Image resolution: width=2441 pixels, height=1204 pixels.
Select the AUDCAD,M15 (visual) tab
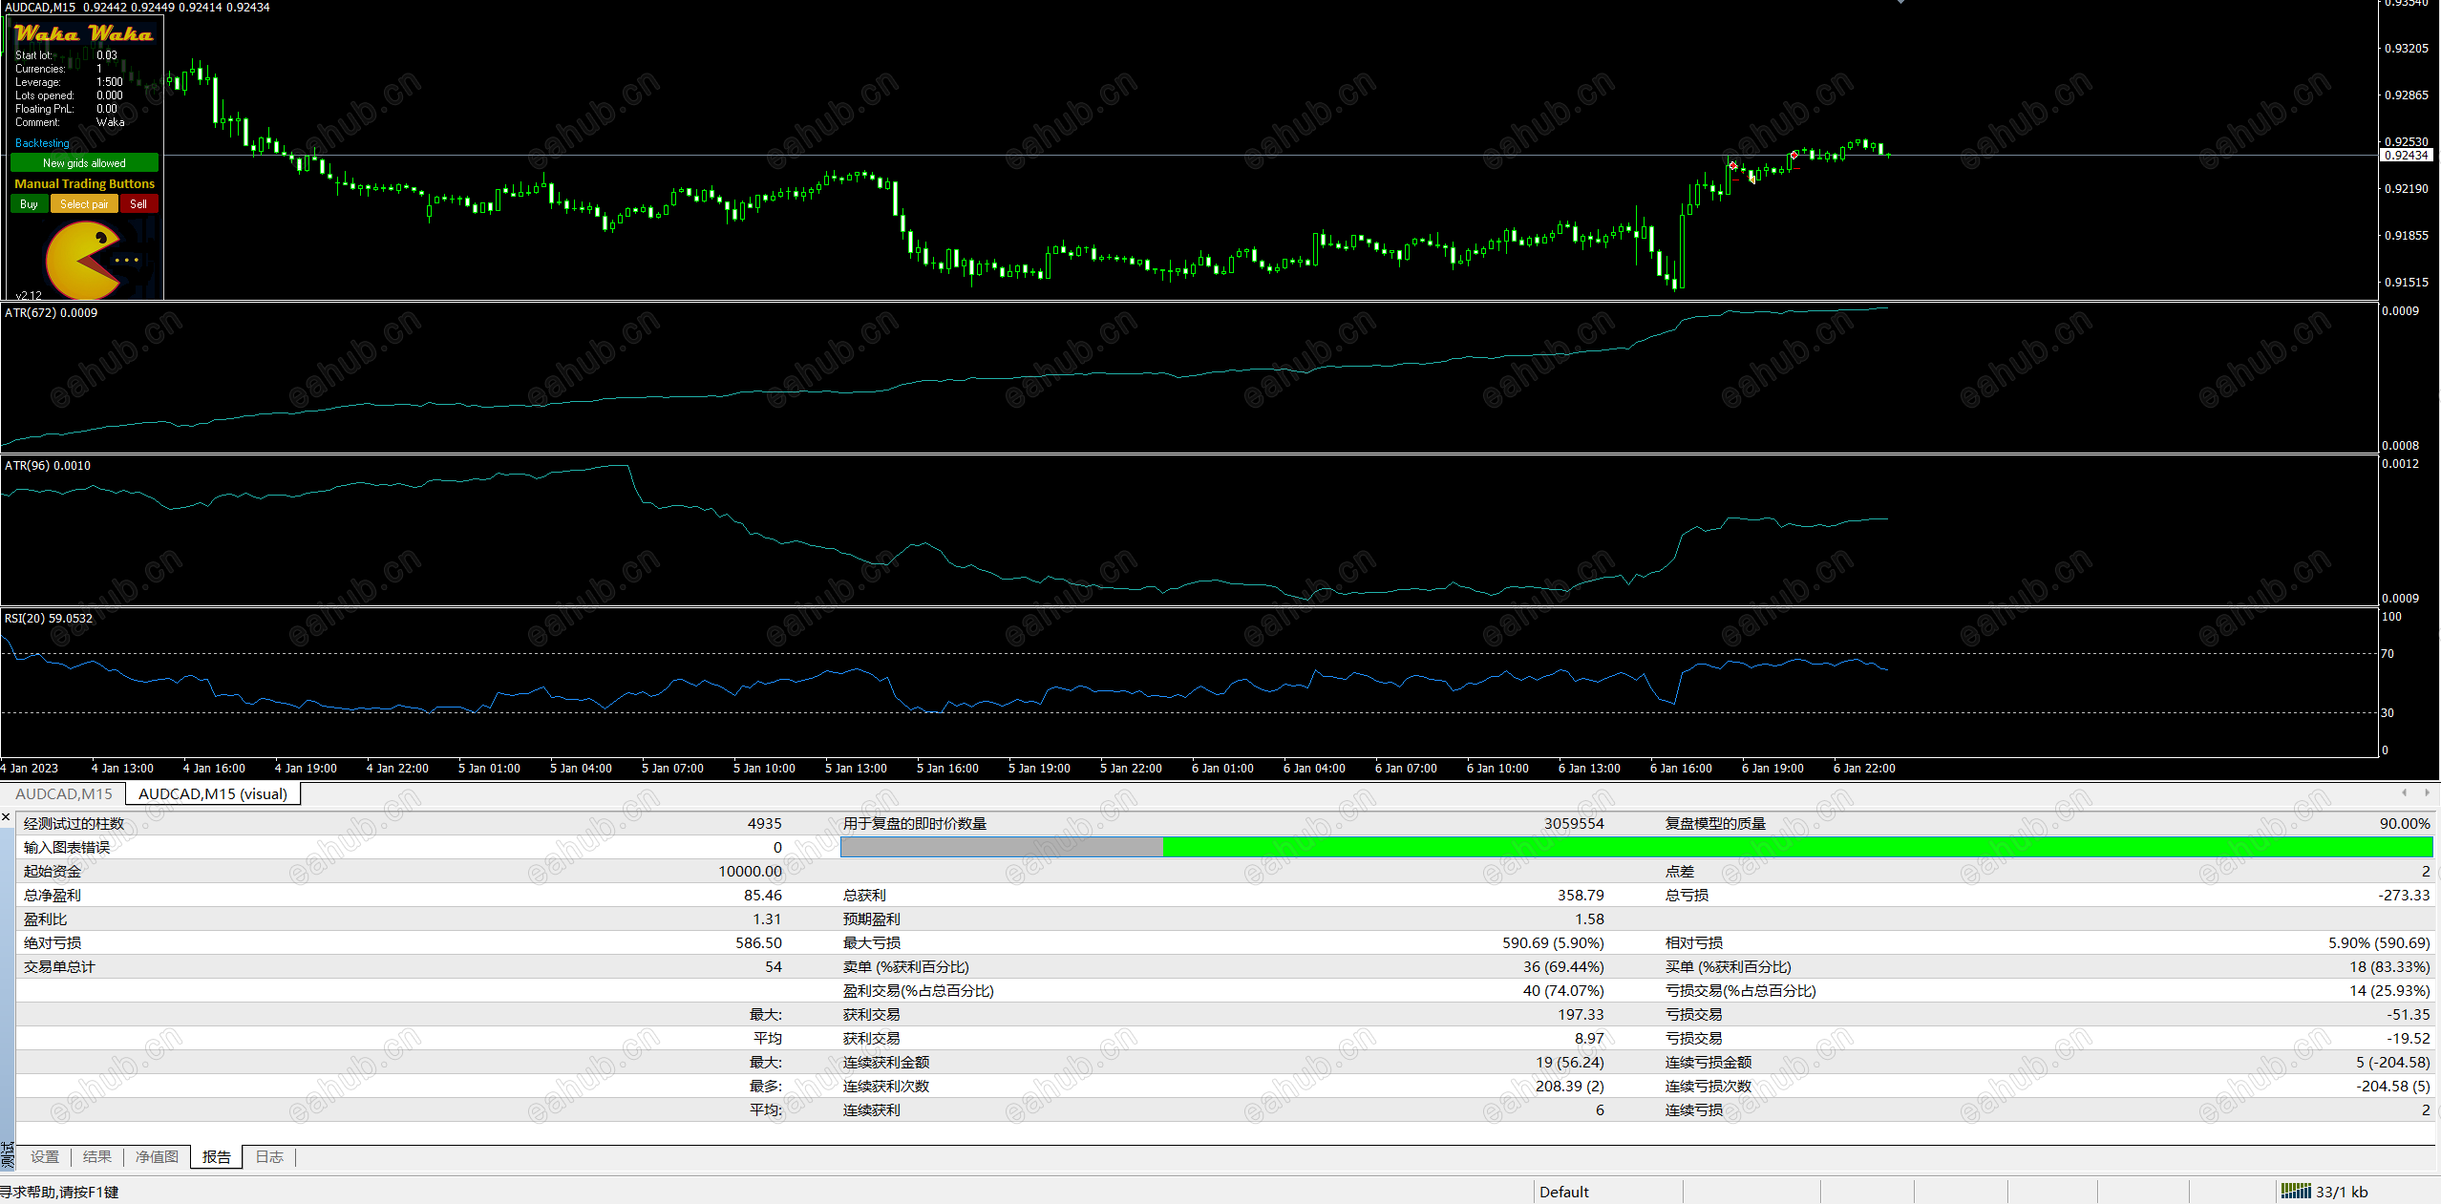coord(213,793)
